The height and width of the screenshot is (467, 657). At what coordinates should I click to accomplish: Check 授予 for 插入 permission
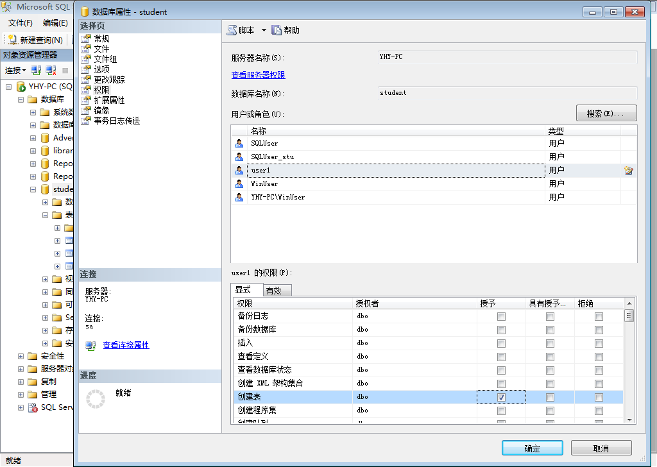pyautogui.click(x=501, y=343)
